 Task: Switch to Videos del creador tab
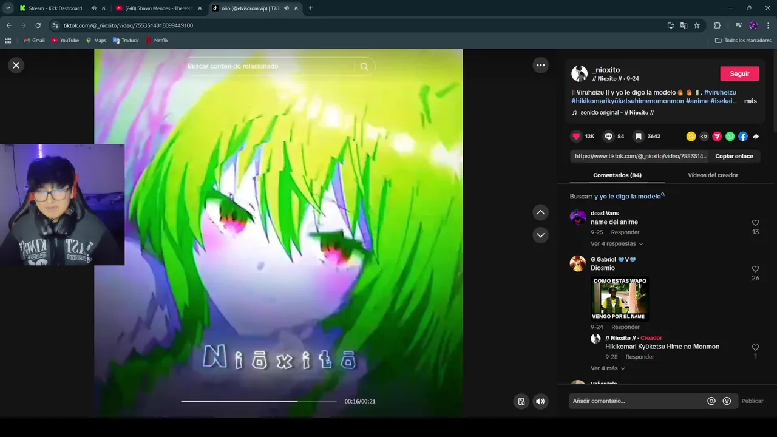[713, 175]
